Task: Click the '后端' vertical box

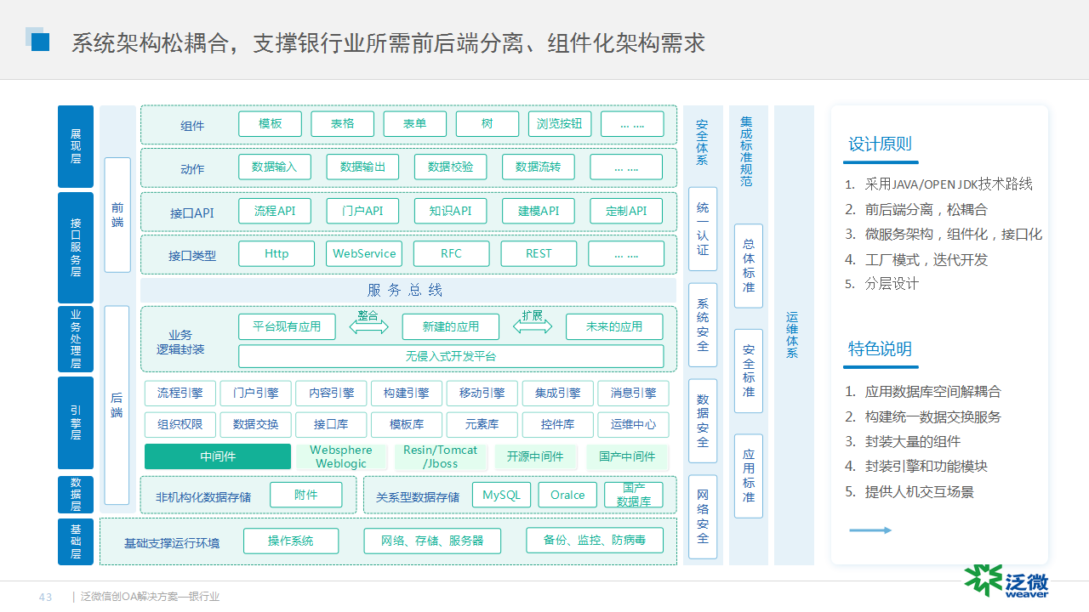Action: tap(117, 405)
